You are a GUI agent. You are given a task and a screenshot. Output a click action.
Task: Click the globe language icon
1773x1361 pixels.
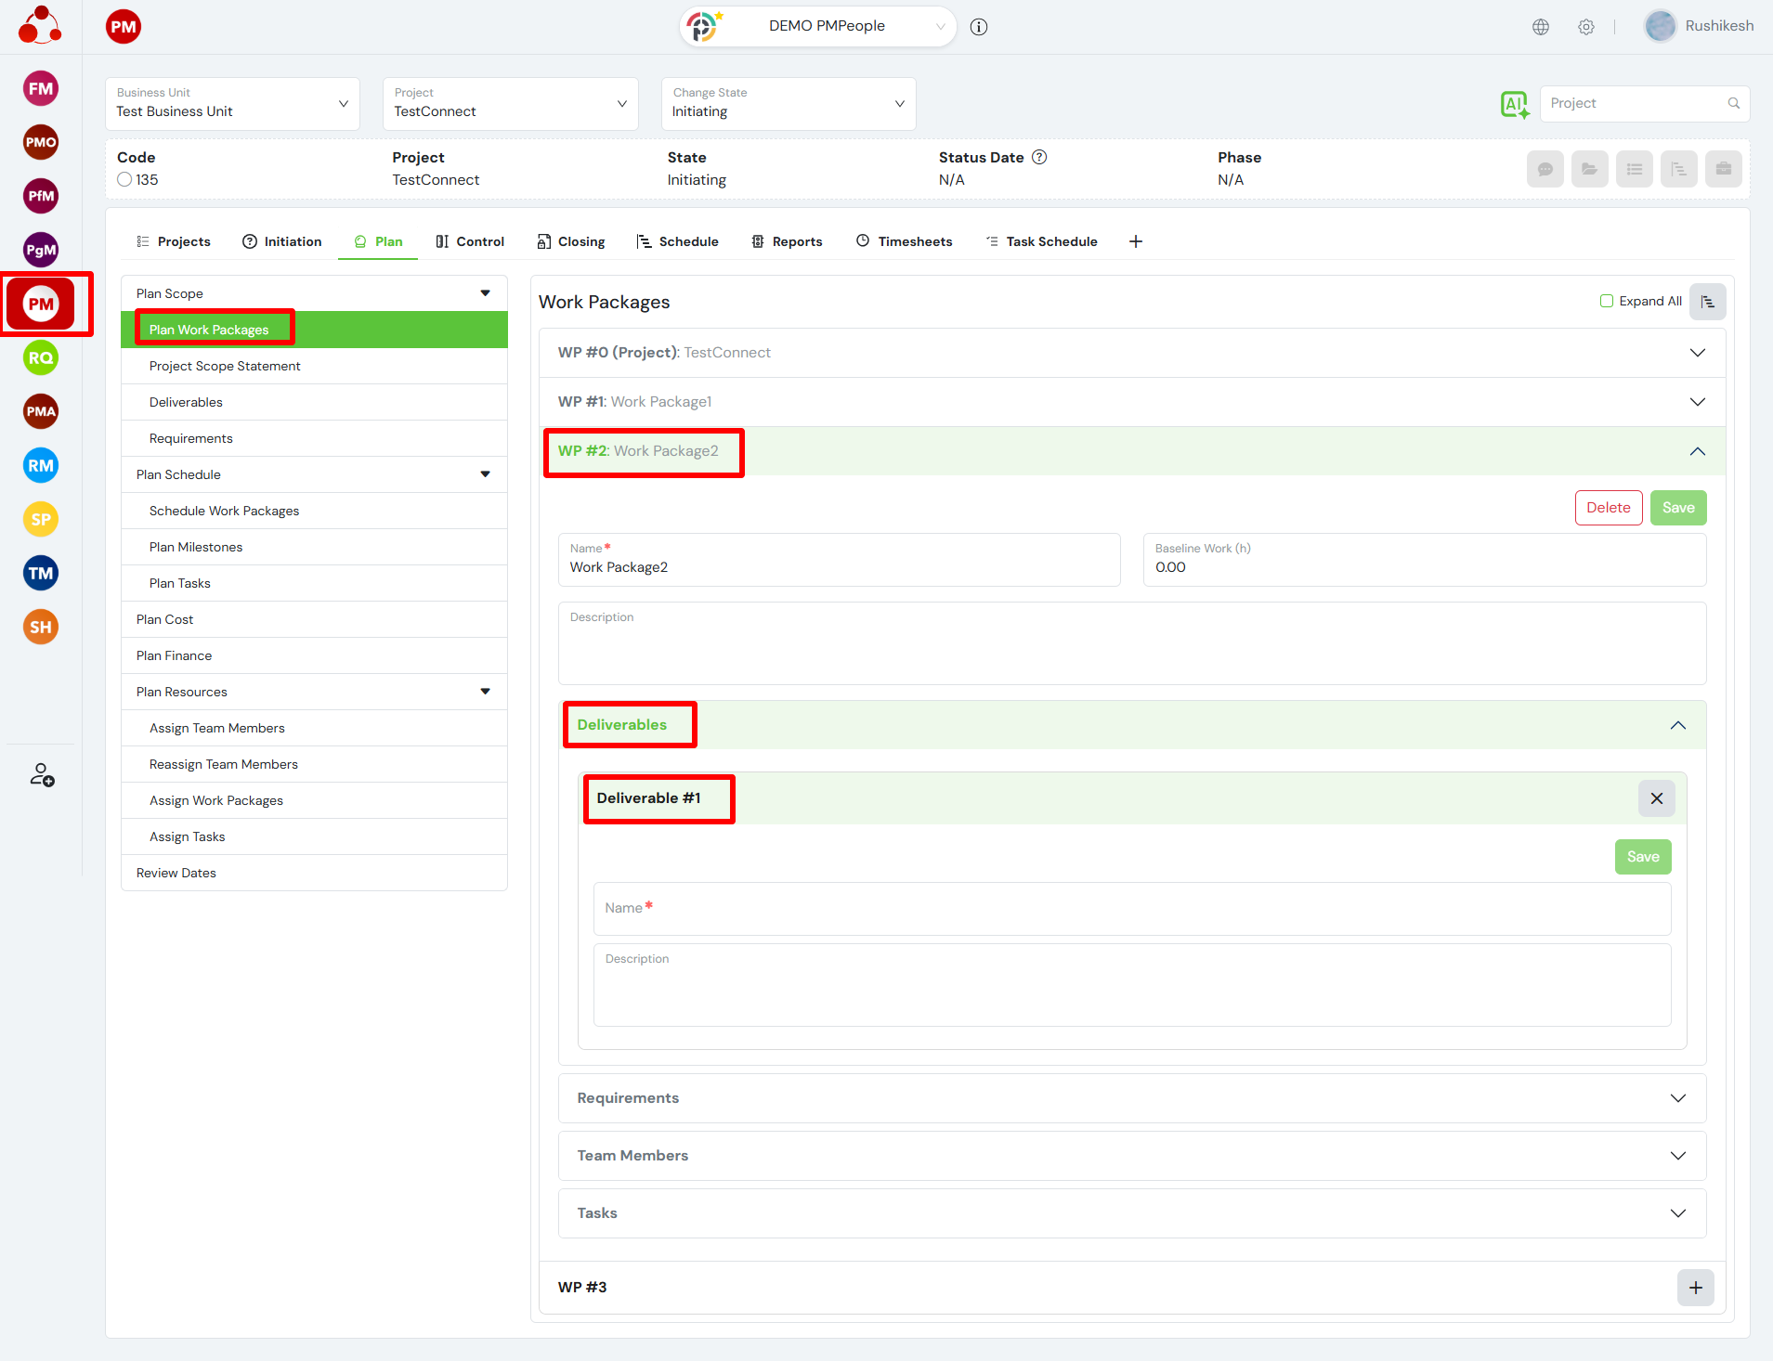tap(1541, 27)
